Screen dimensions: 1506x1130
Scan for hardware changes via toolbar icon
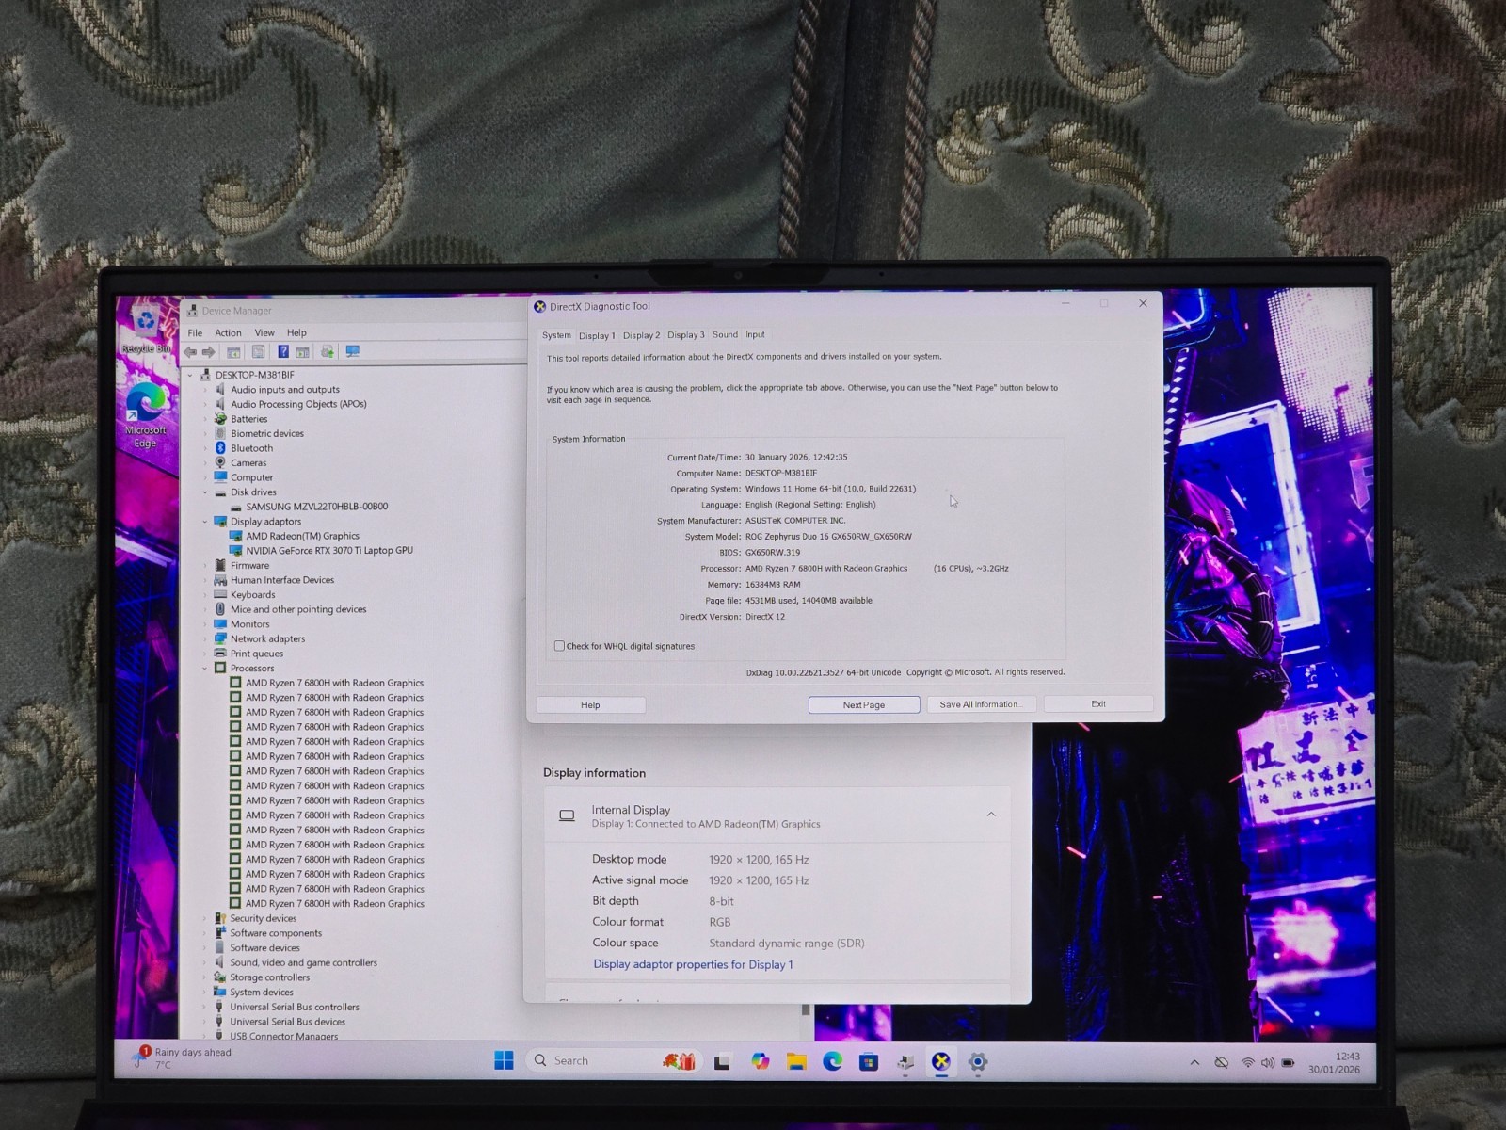[x=353, y=352]
